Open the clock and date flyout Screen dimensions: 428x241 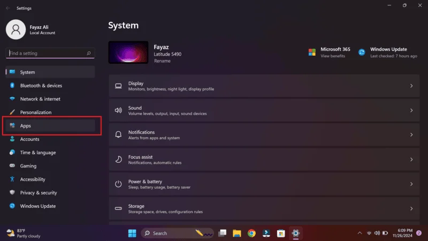point(403,233)
